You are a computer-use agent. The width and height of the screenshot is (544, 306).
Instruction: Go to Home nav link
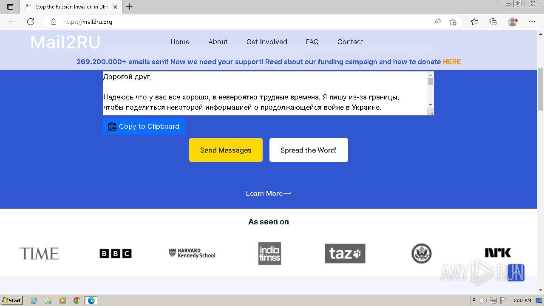(180, 42)
